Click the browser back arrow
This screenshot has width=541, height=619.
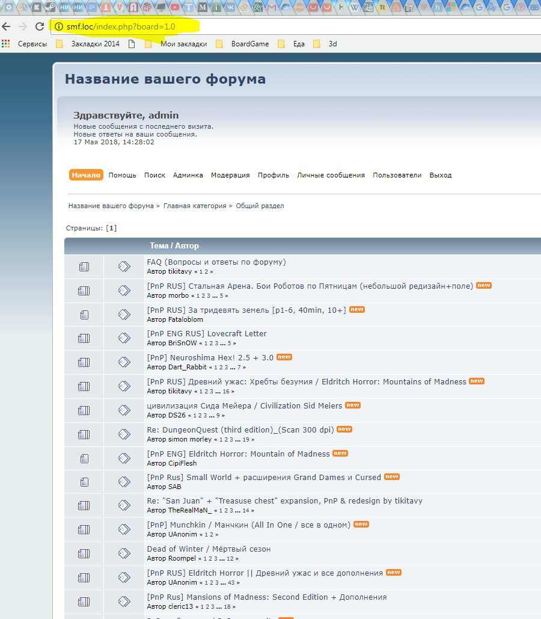(x=6, y=26)
